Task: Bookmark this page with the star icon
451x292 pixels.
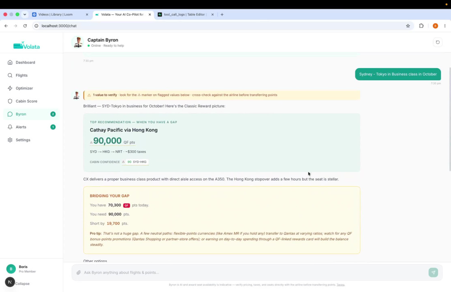Action: click(408, 26)
